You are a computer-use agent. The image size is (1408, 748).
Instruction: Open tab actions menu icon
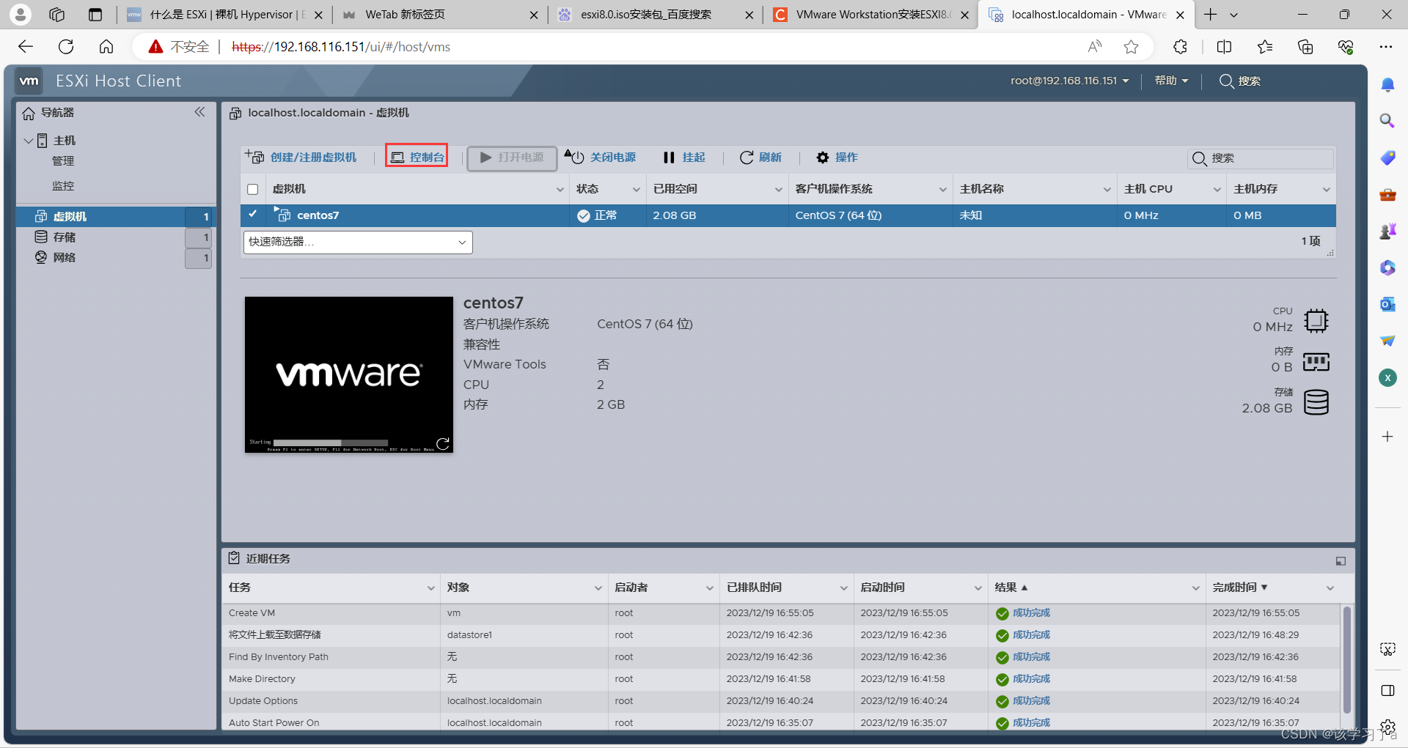point(95,15)
